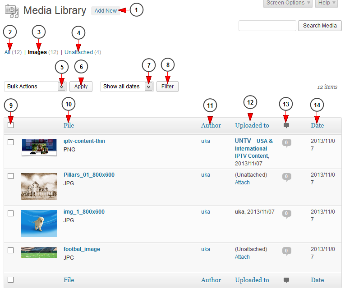Click the Pillars cathedral thumbnail
Screen dimensions: 345x288
[x=39, y=187]
